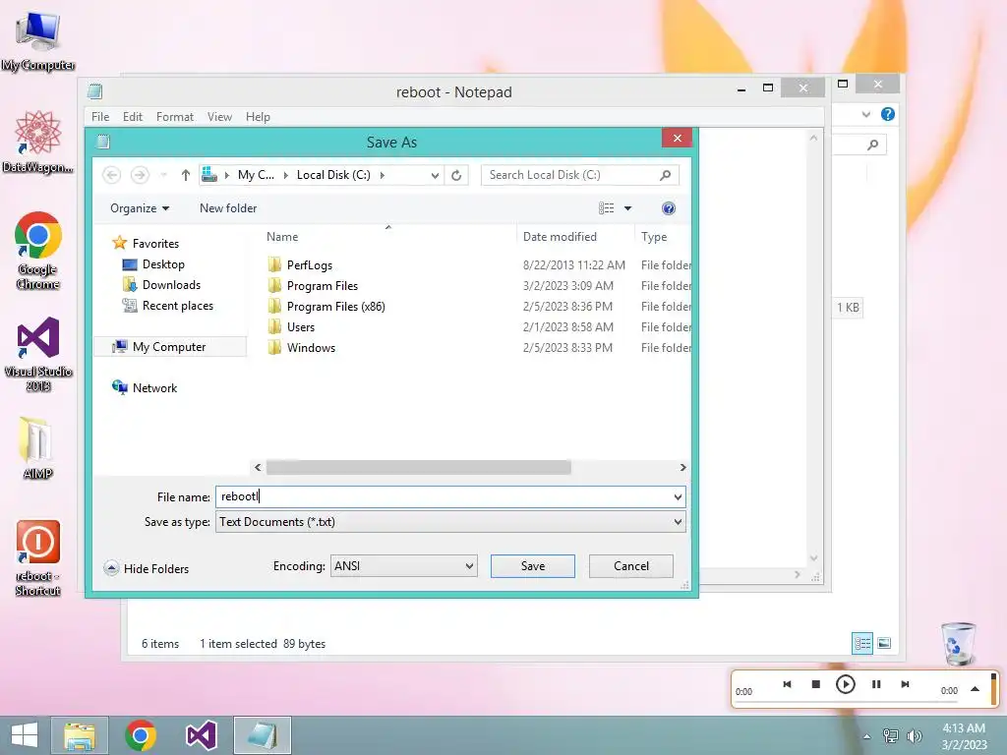Go up one folder level

[x=186, y=175]
